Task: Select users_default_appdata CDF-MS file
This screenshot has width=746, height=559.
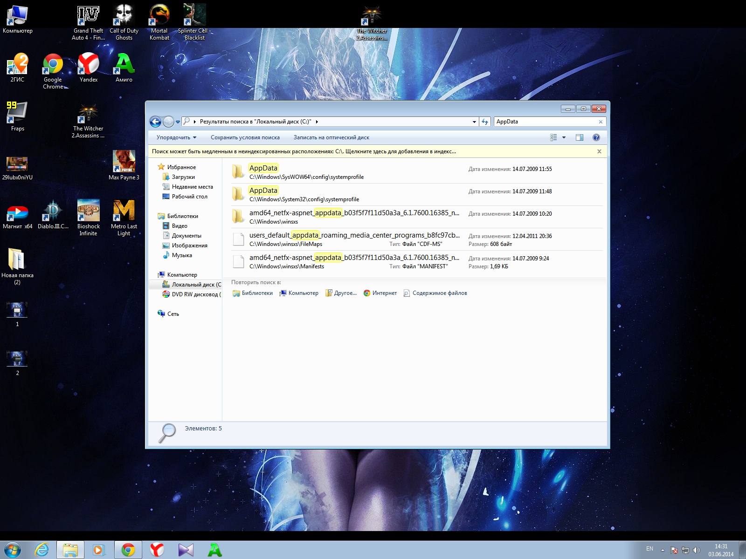Action: (417, 239)
